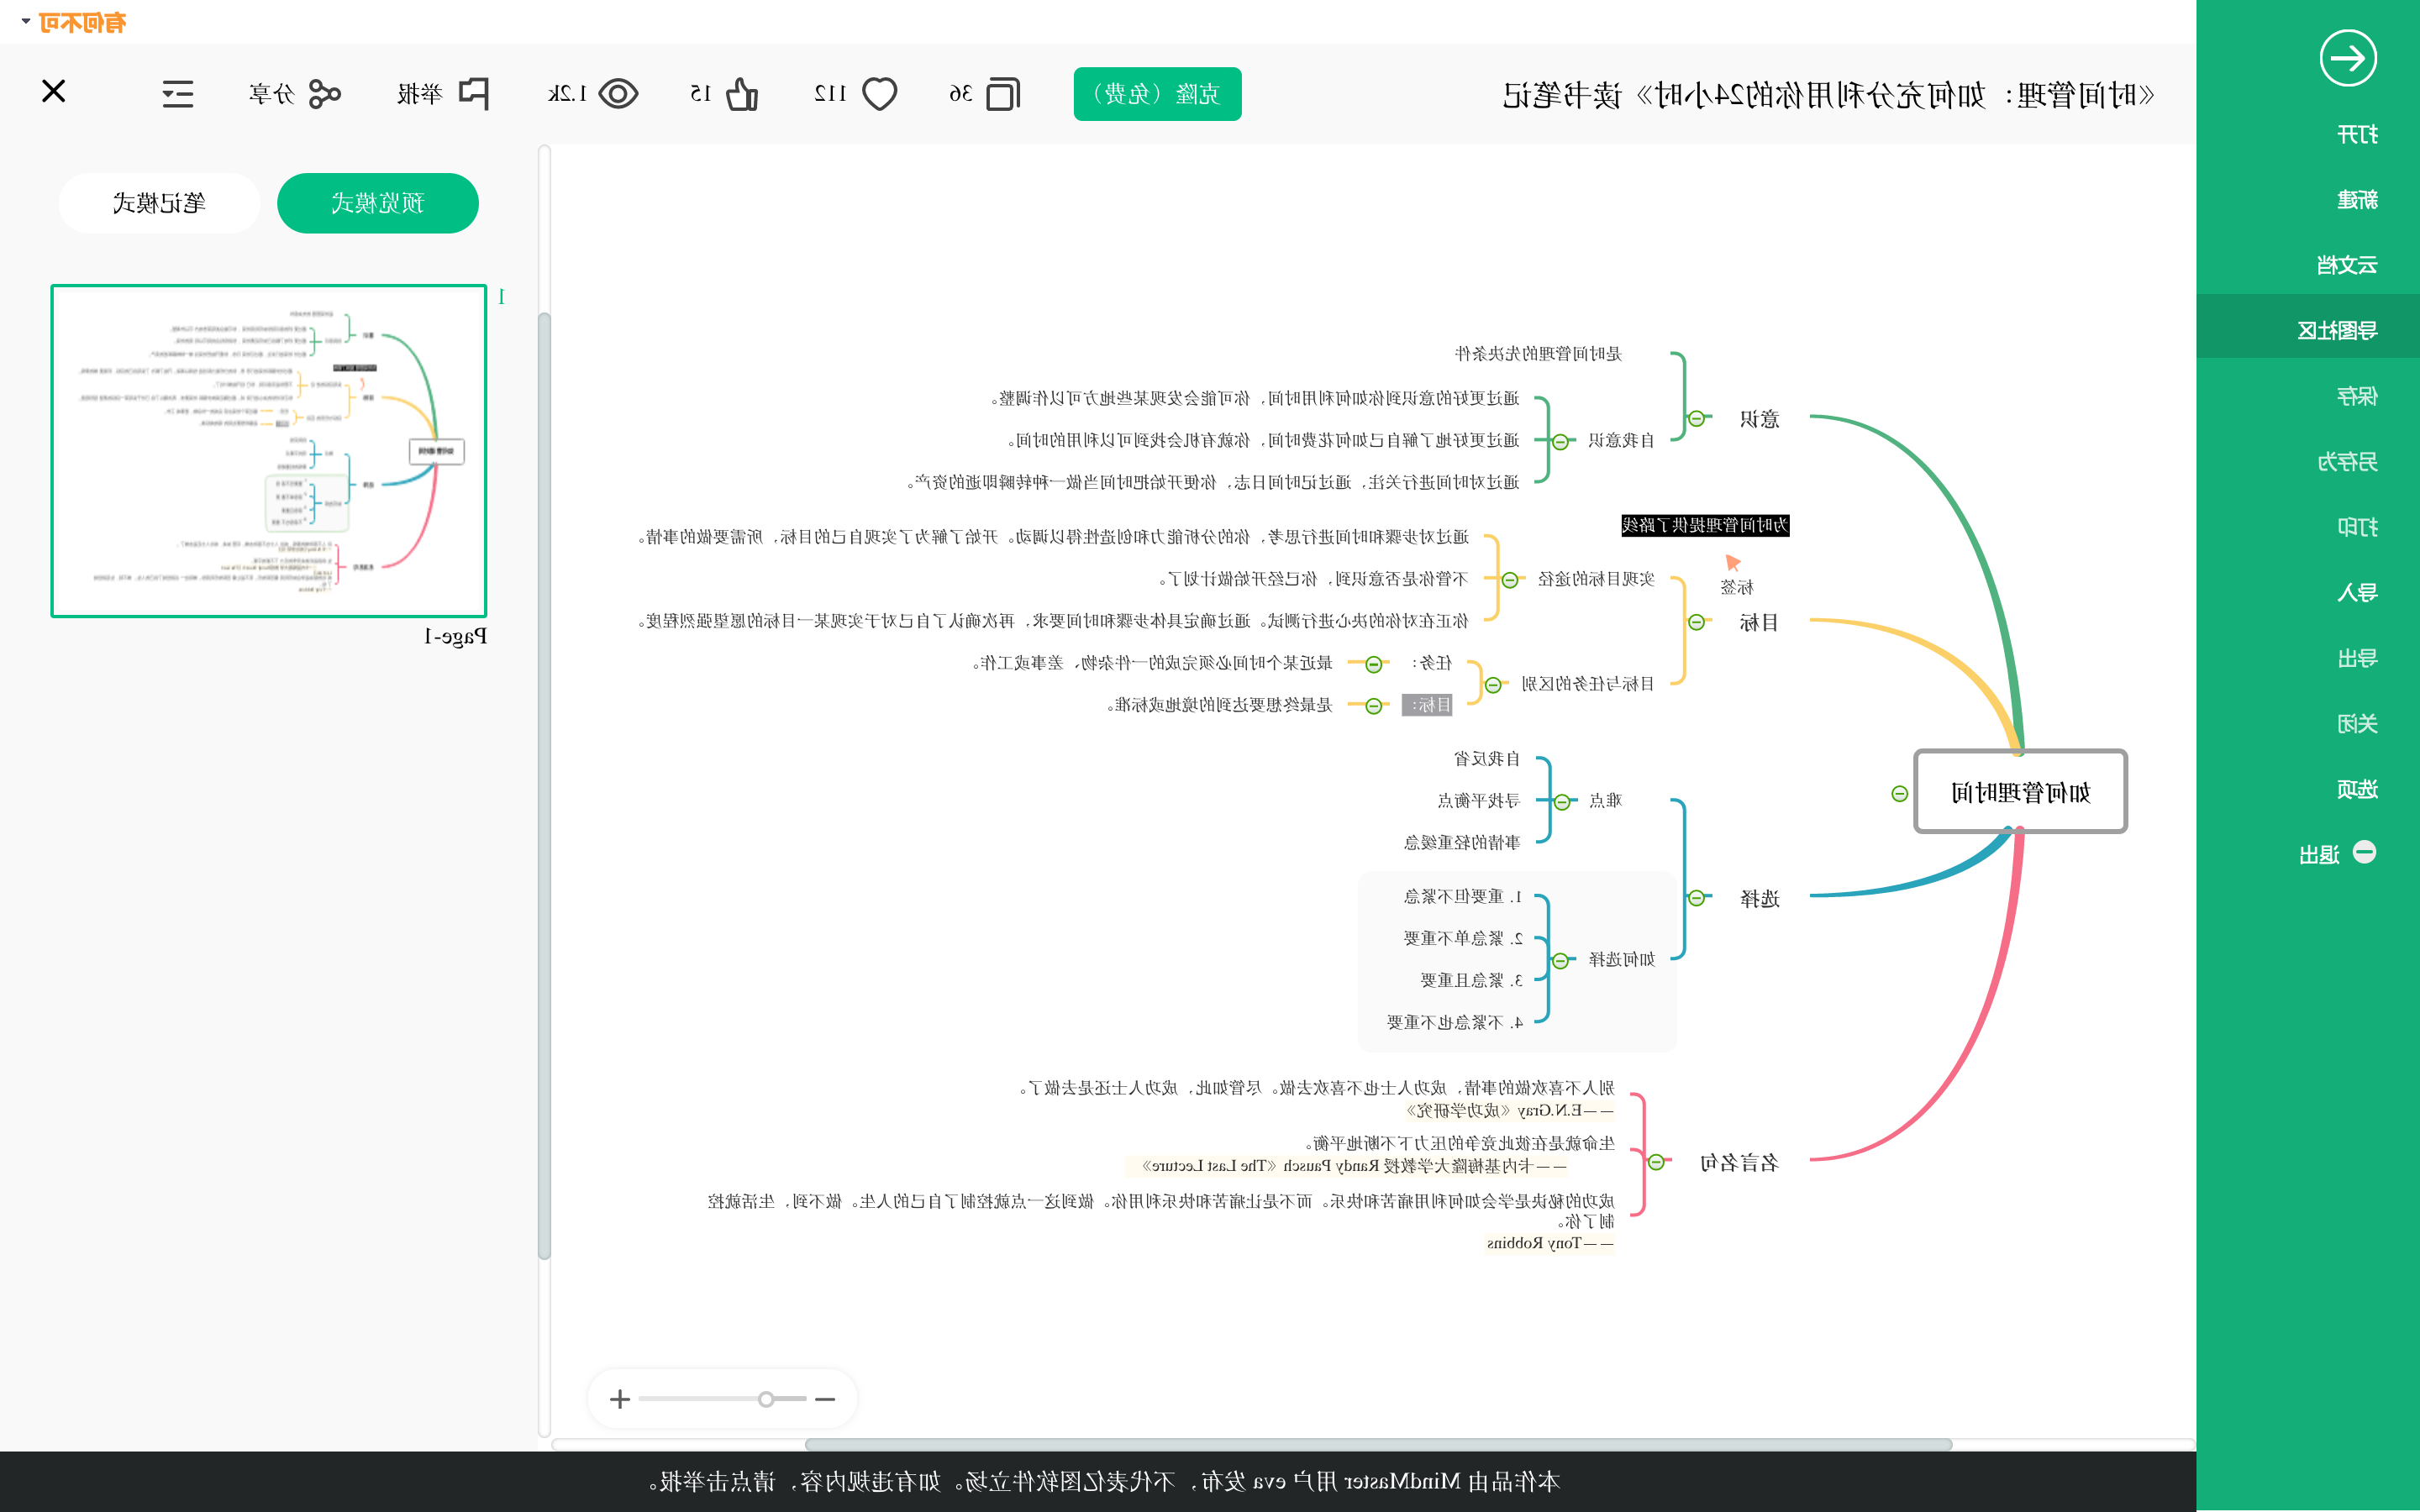Click the black callout 时间管理提供了路线
The image size is (2420, 1512).
point(1705,525)
